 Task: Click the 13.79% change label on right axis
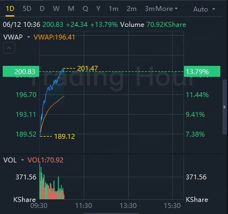click(202, 71)
